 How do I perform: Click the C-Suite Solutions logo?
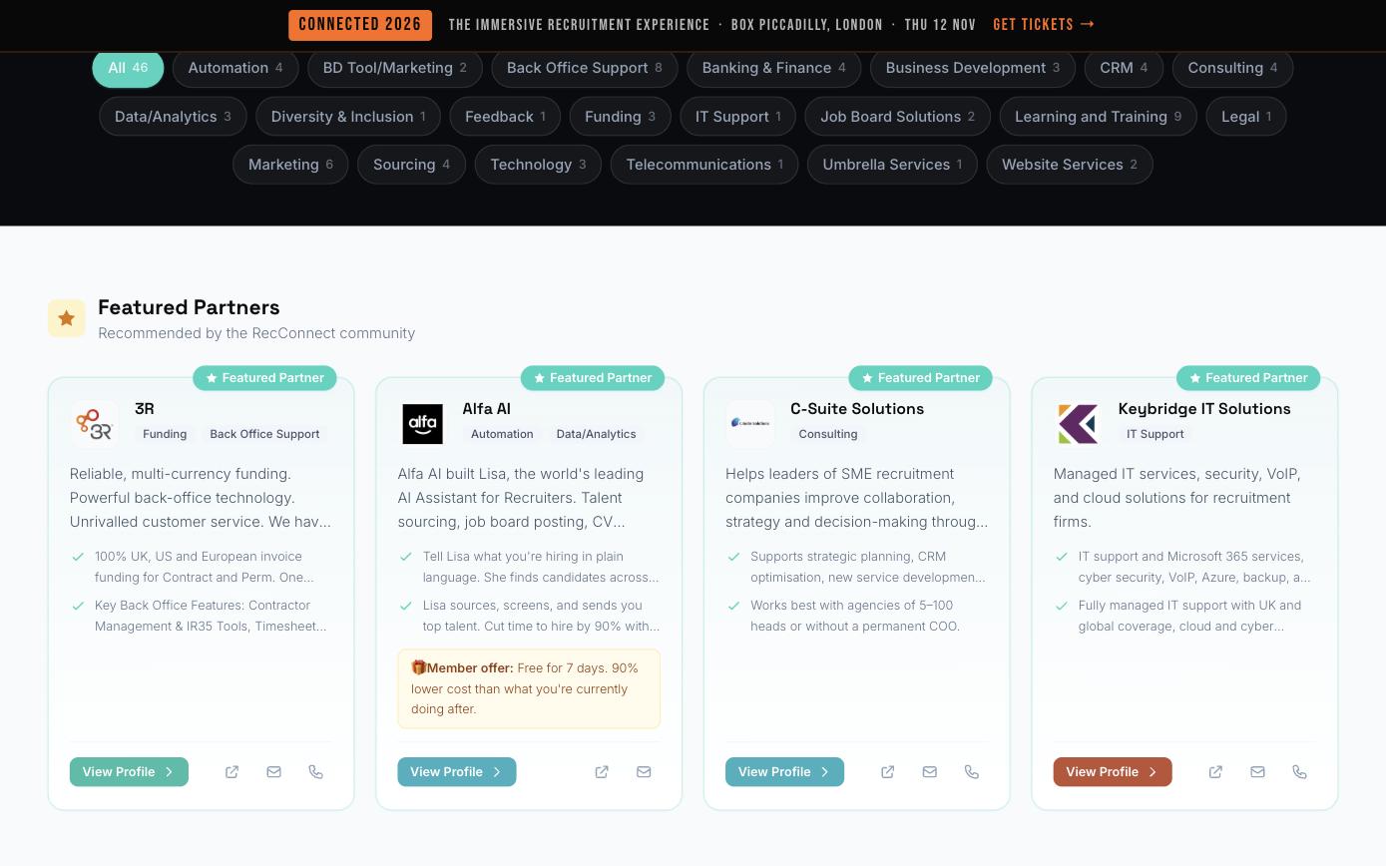[x=750, y=424]
